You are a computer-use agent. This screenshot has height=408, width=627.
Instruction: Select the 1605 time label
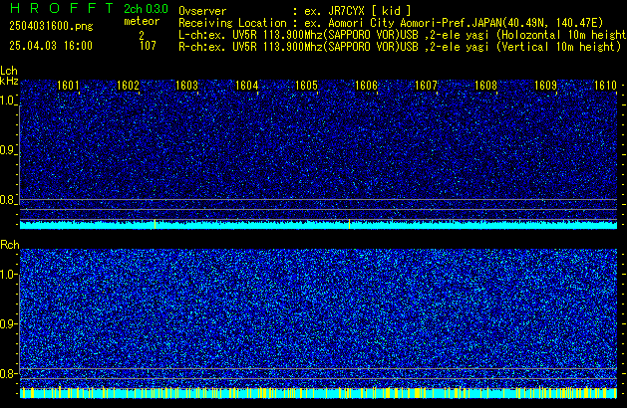(x=306, y=86)
